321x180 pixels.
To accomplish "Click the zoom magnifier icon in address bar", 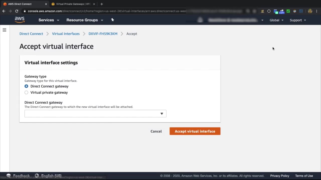I will click(x=248, y=11).
